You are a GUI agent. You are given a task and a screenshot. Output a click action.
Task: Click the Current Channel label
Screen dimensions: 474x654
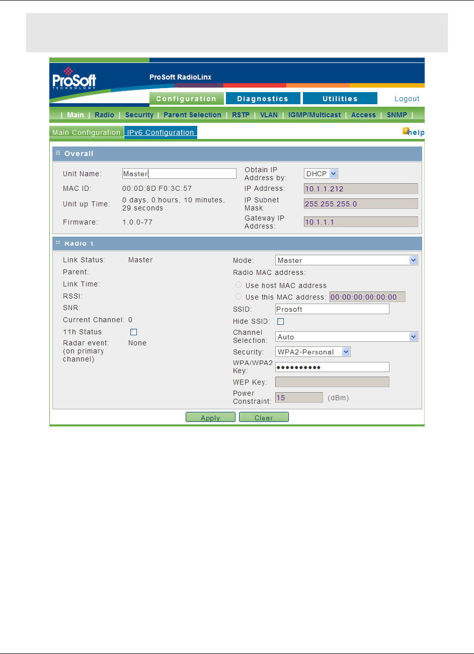tap(93, 320)
